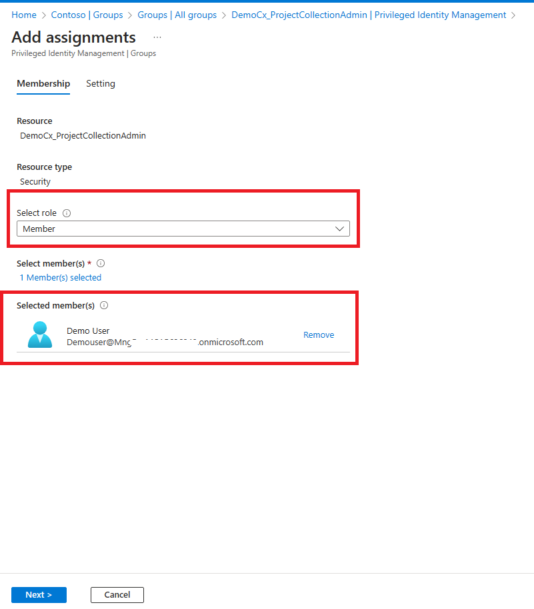Go to Home in the breadcrumb
This screenshot has height=609, width=534.
coord(24,15)
